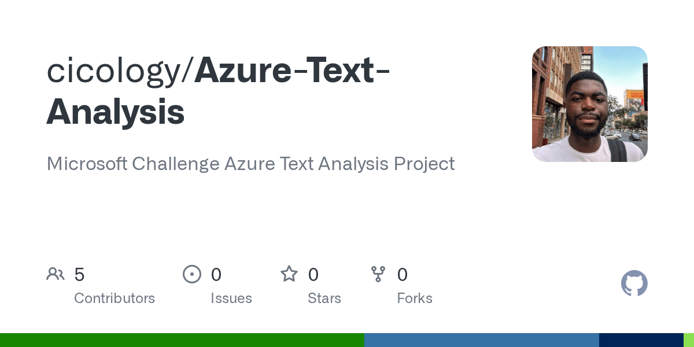The image size is (694, 347).
Task: Click the Issues circle-dot icon
Action: 192,274
